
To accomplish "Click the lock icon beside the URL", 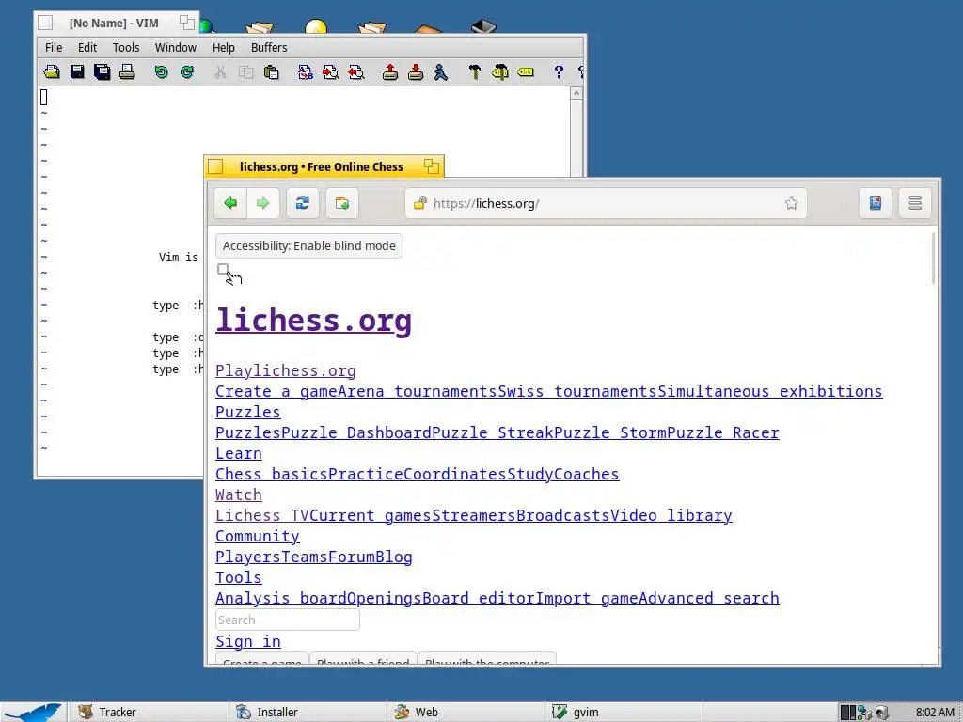I will click(420, 203).
